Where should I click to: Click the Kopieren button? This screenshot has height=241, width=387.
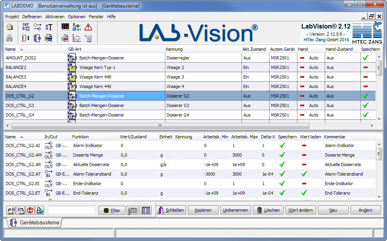tap(203, 210)
